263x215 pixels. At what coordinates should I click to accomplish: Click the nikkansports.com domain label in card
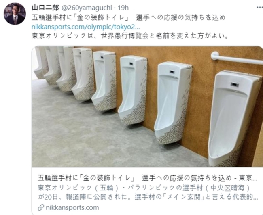pyautogui.click(x=72, y=207)
